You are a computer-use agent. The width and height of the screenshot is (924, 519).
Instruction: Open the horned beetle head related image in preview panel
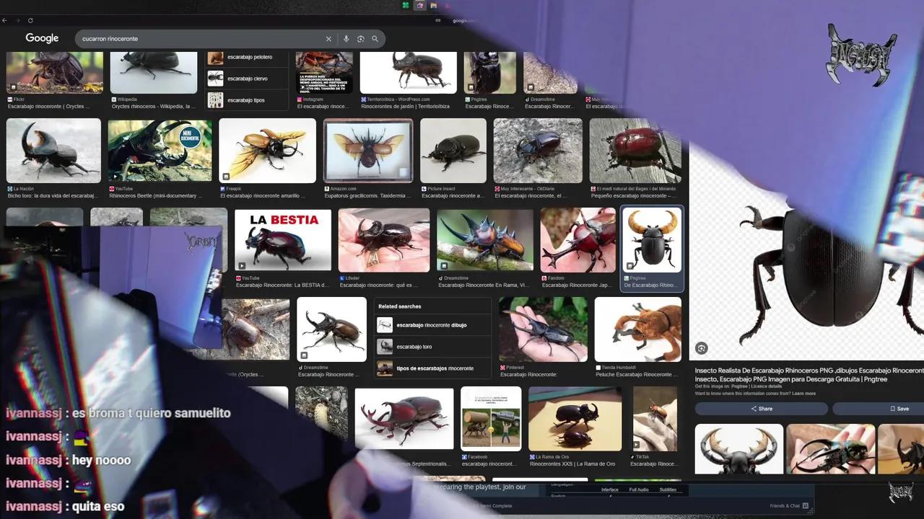click(x=738, y=449)
